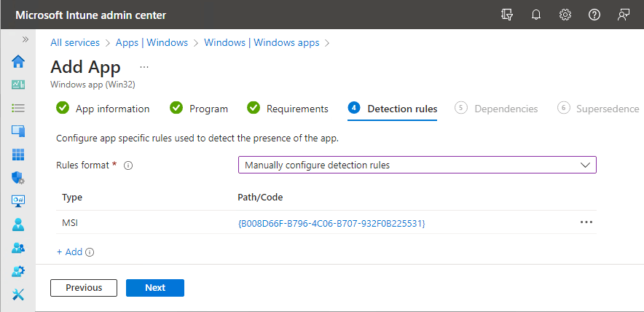Click MSI type cell
Image resolution: width=644 pixels, height=312 pixels.
pos(70,222)
